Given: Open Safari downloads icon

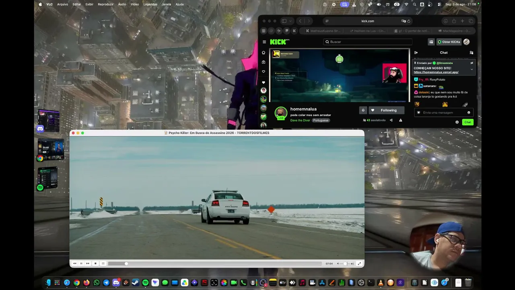Looking at the screenshot, I should [445, 21].
